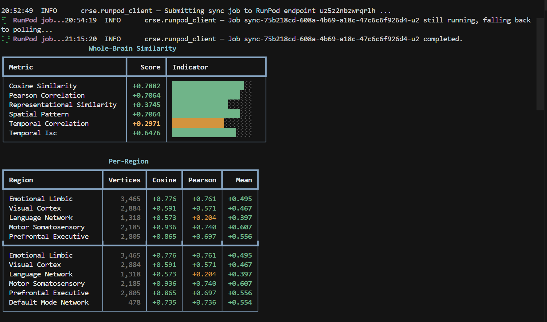The height and width of the screenshot is (322, 547).
Task: Click the 'Mean' column header
Action: (244, 180)
